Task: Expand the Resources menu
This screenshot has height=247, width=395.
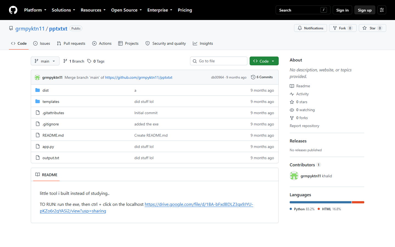Action: (93, 10)
